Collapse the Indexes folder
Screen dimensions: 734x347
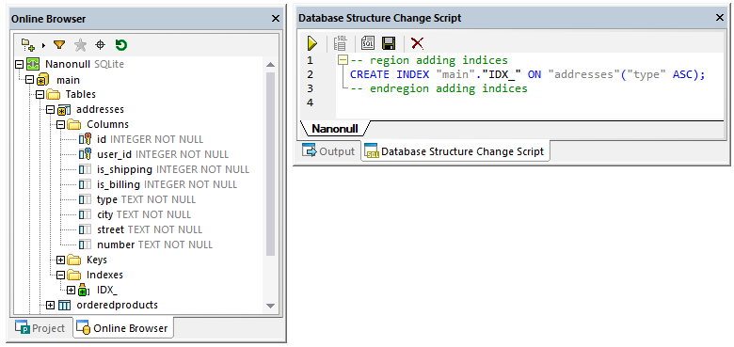tap(60, 275)
